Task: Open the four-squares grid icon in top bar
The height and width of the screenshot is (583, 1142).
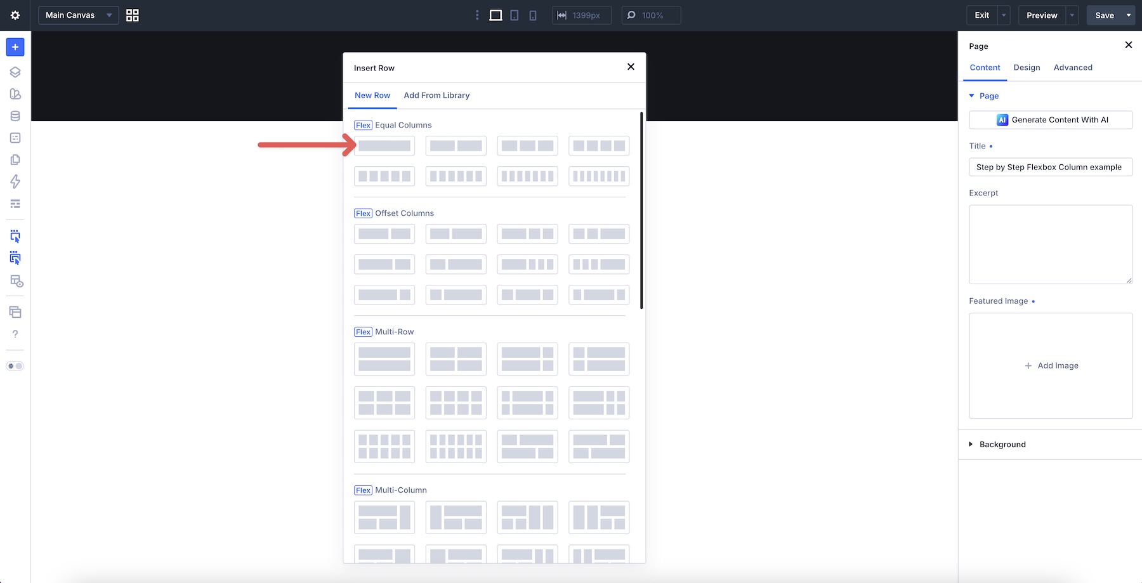Action: (x=132, y=15)
